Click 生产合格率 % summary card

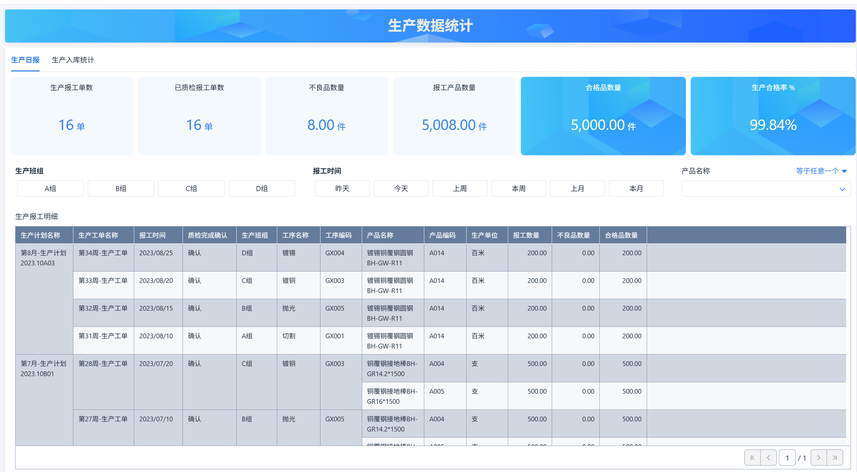click(x=773, y=116)
